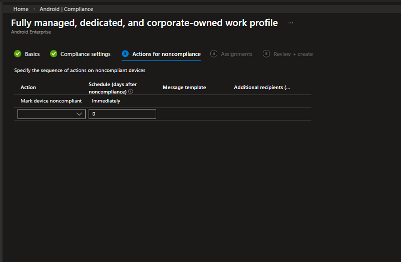Click the step 4 circle beside Assignments
Screen dimensions: 401x262
[x=214, y=54]
